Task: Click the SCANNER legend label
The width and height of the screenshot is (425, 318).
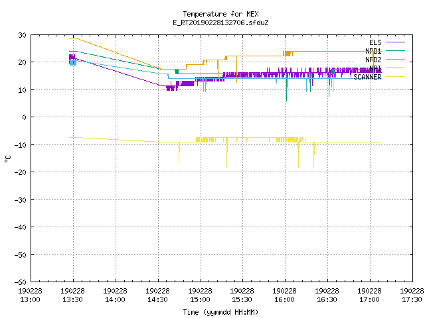Action: [x=367, y=77]
